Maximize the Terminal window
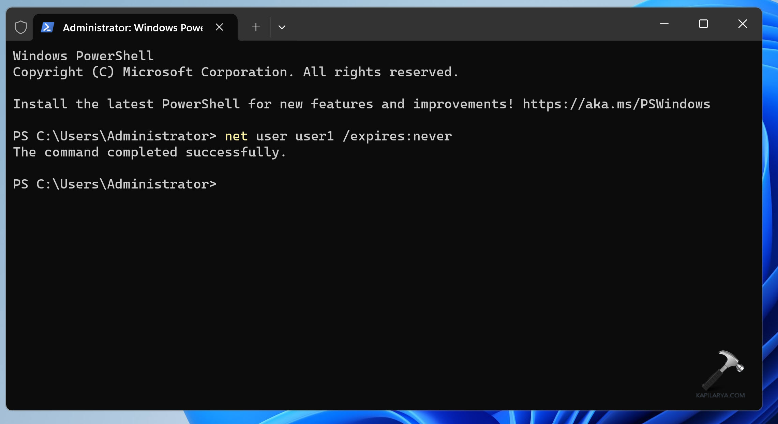Image resolution: width=778 pixels, height=424 pixels. click(703, 24)
